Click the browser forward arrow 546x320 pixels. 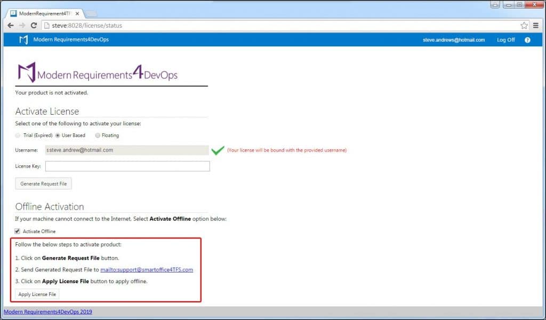[22, 25]
